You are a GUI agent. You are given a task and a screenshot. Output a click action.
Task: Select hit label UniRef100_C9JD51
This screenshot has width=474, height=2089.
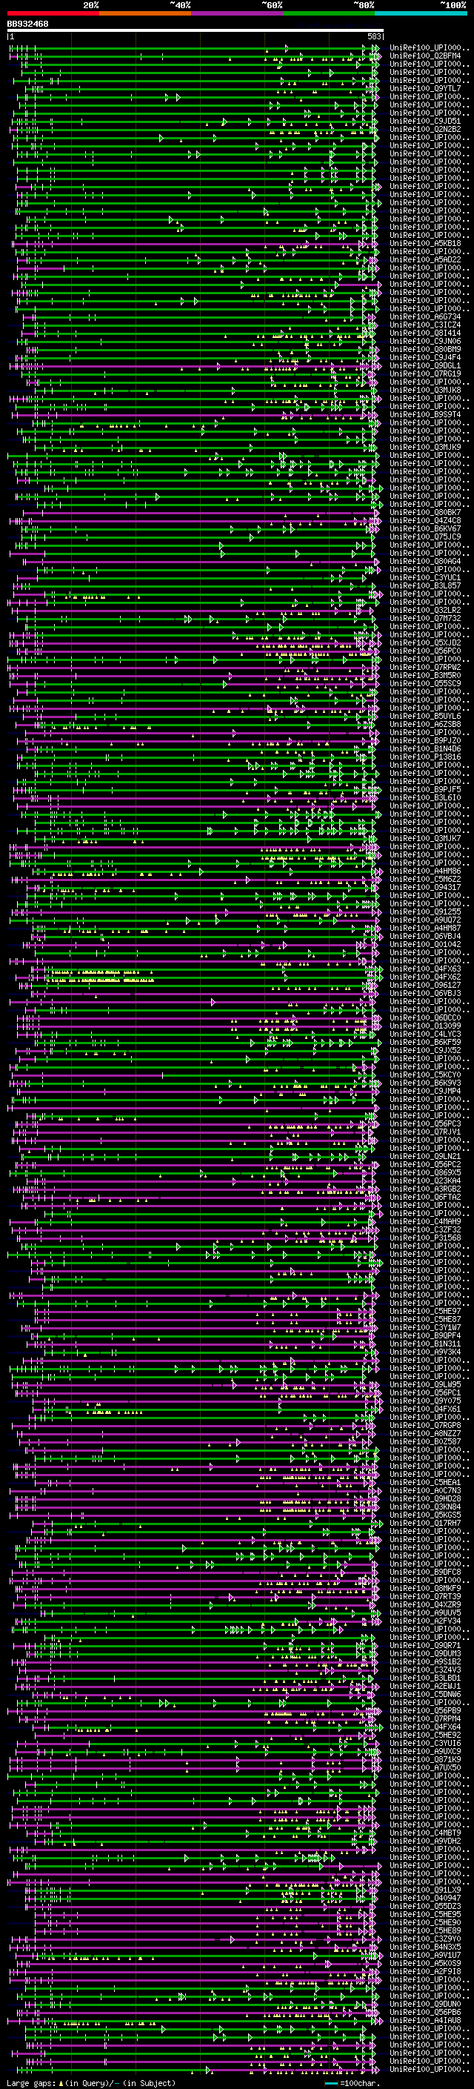point(425,121)
